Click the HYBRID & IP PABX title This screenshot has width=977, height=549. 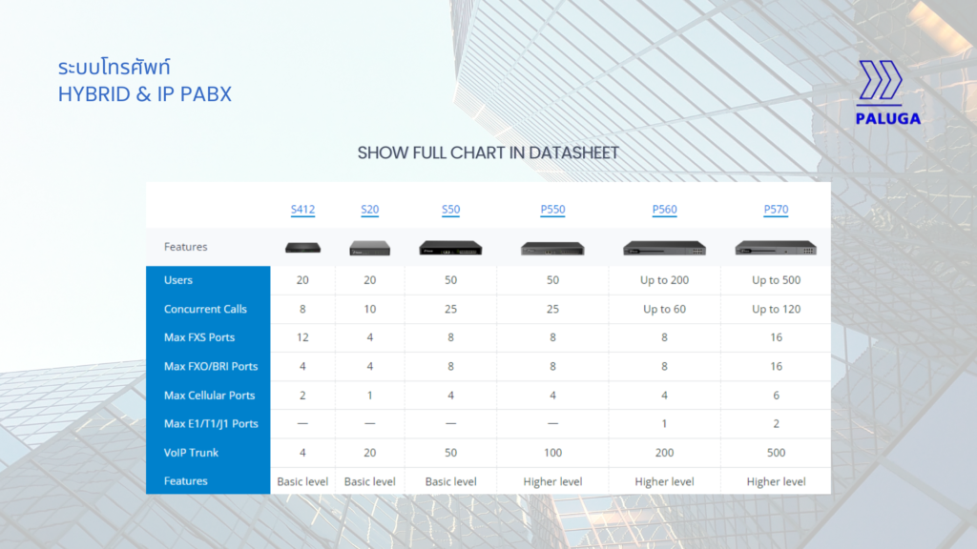144,94
